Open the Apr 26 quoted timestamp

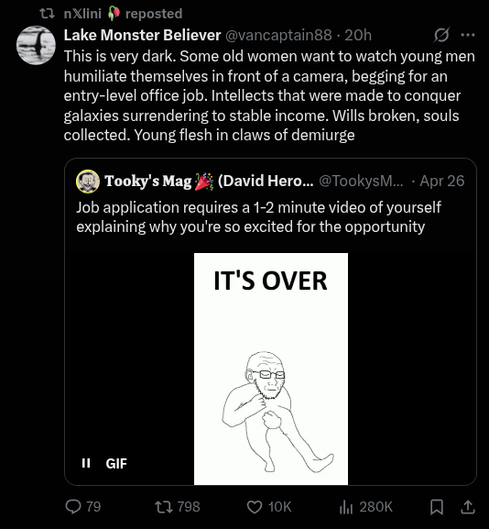coord(441,182)
